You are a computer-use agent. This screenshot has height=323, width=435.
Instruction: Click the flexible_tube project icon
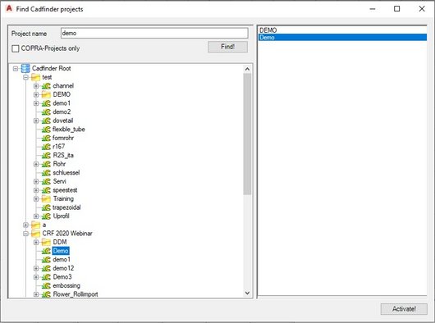(x=46, y=130)
